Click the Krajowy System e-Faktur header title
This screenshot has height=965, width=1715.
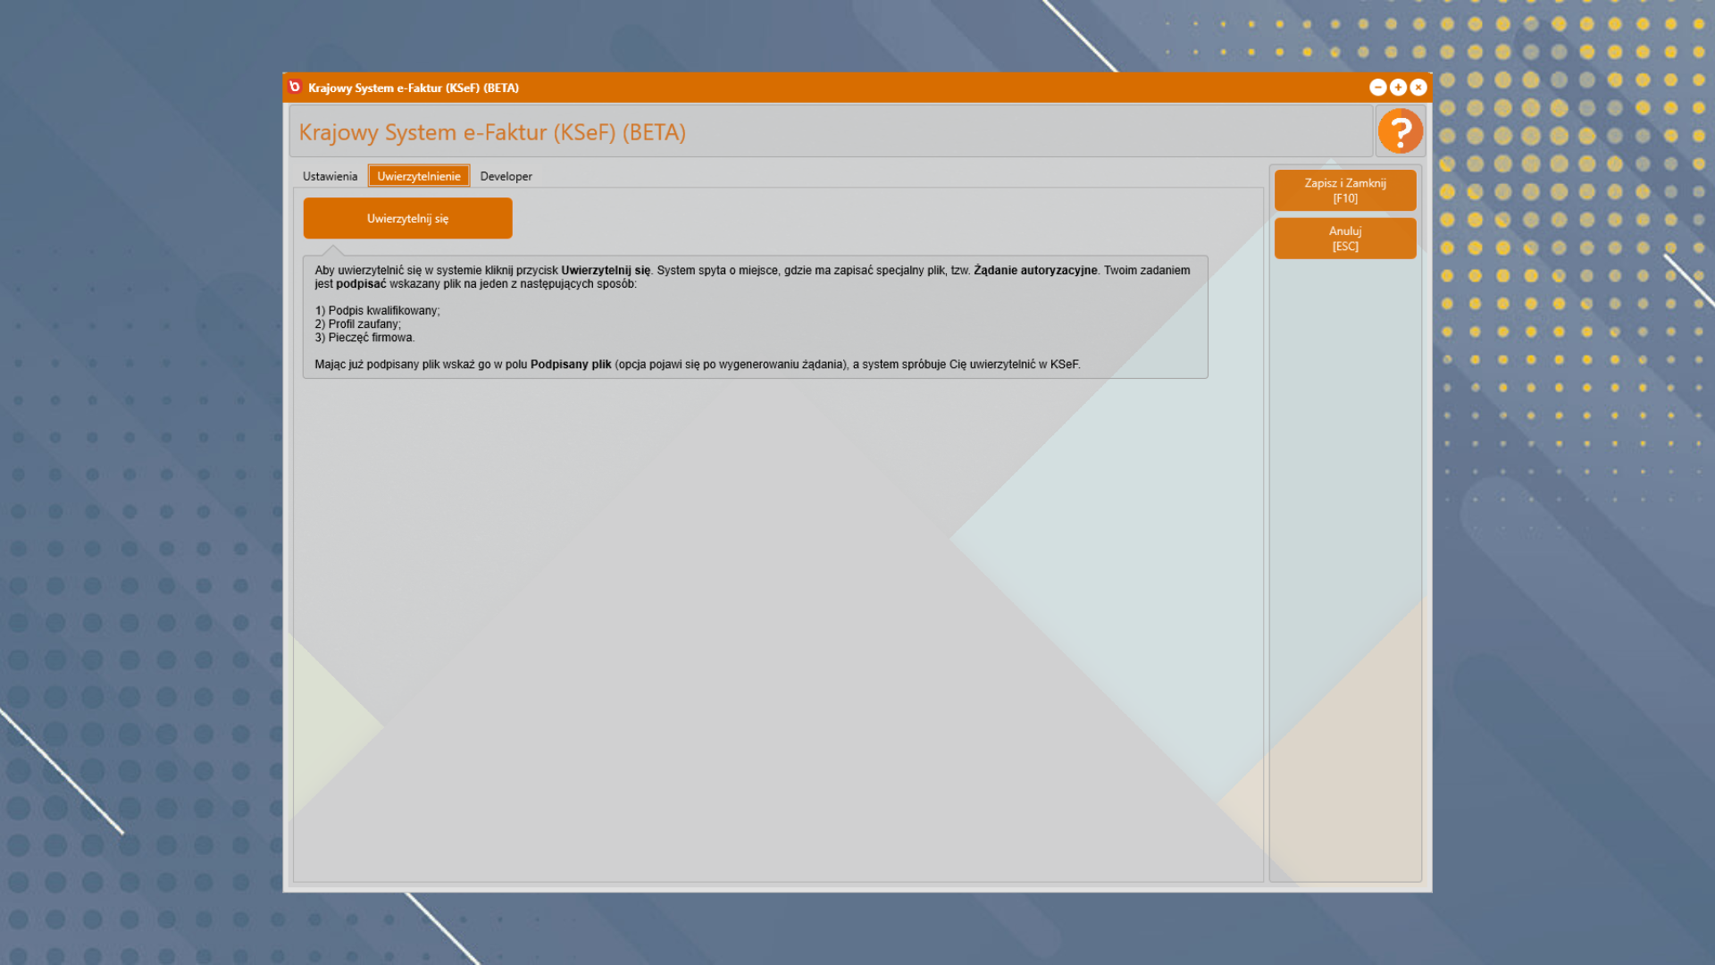point(492,132)
